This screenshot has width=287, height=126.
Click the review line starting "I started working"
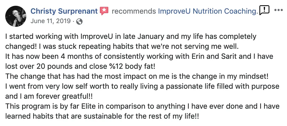[x=131, y=36]
